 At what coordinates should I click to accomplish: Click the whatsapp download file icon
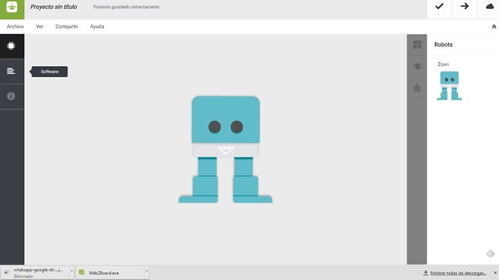click(x=6, y=272)
